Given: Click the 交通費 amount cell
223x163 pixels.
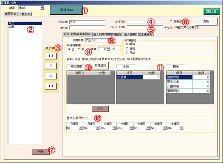Looking at the screenshot, I should [151, 77].
